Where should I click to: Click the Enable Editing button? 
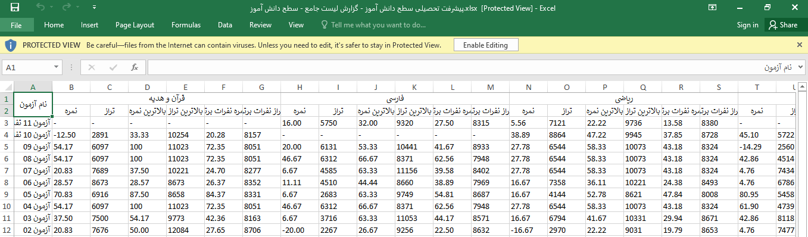pos(485,45)
